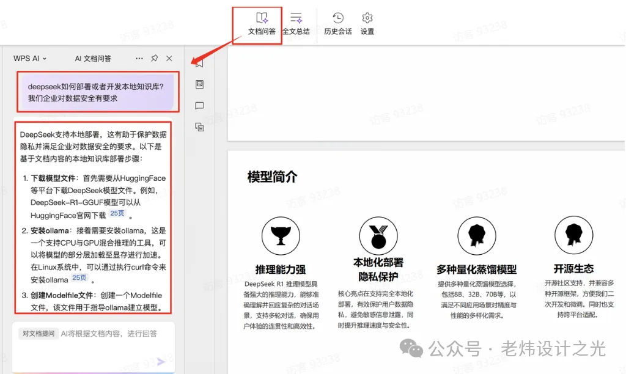Click the 开源社区支持 description paragraph
This screenshot has width=626, height=374.
tap(580, 299)
